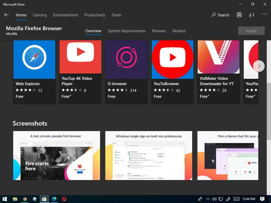
Task: Click YouTup 4K star rating 8
Action: [x=74, y=90]
